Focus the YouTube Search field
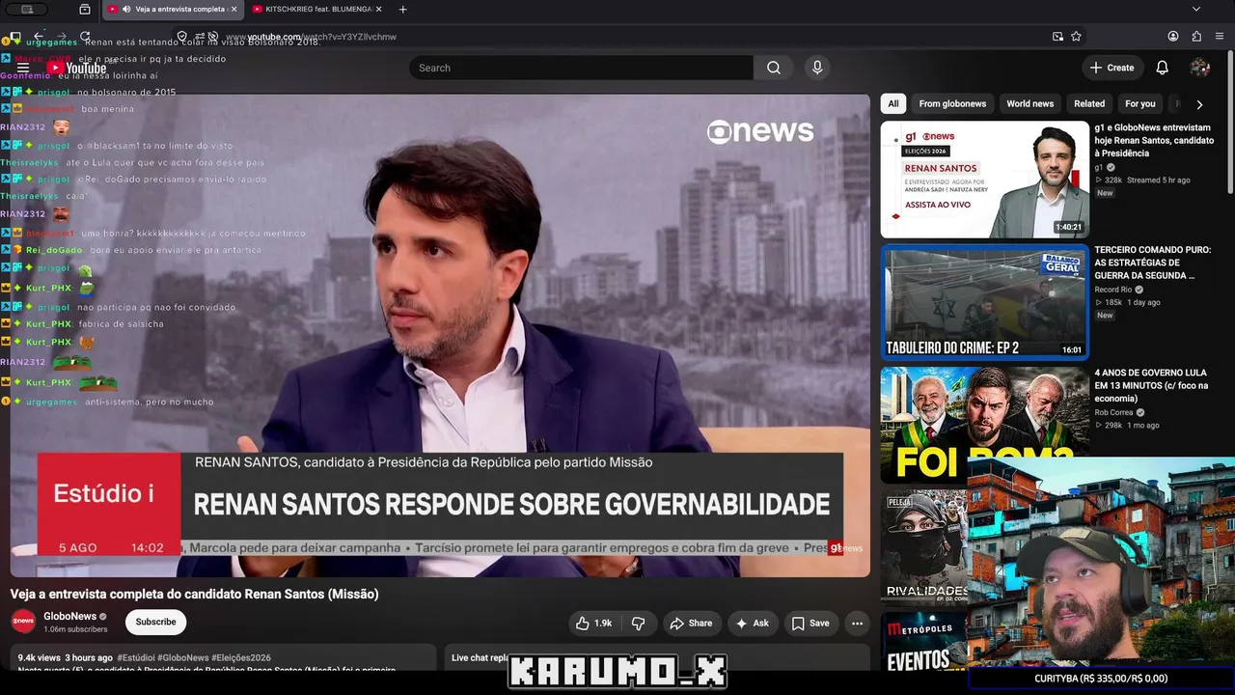This screenshot has height=695, width=1235. [x=581, y=68]
